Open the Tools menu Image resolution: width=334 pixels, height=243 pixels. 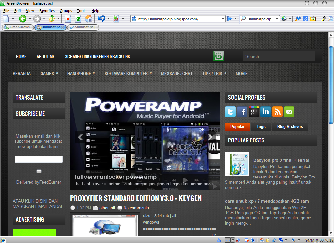(x=81, y=11)
